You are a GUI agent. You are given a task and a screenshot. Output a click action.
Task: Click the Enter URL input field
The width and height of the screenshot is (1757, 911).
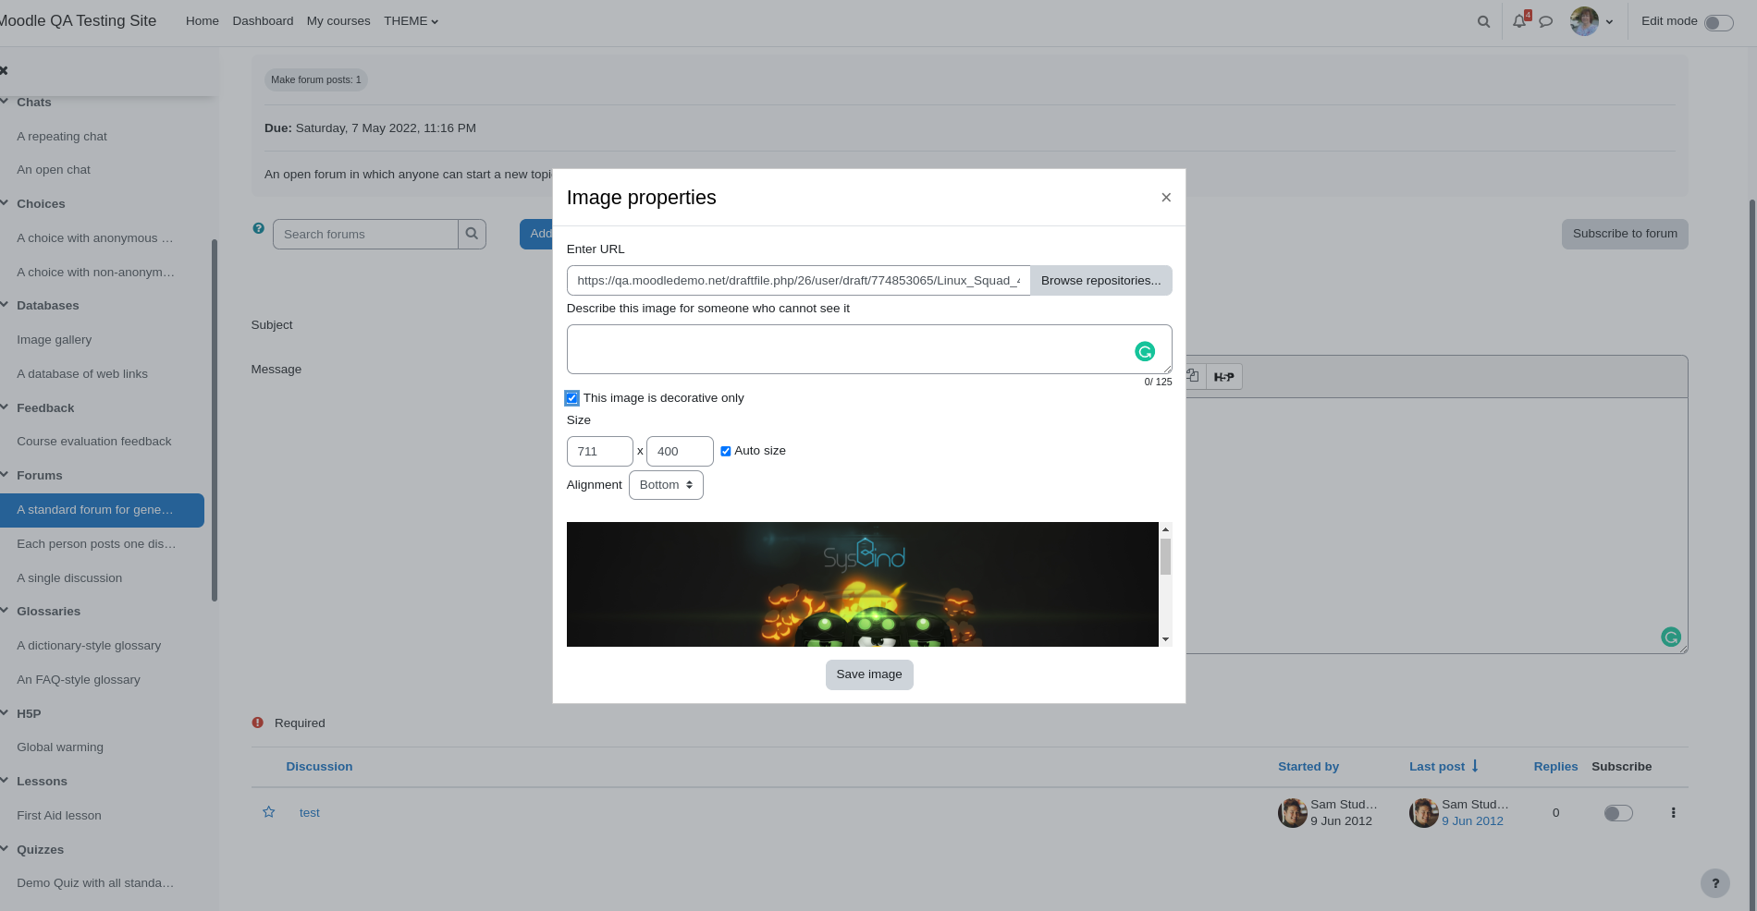[x=798, y=281]
